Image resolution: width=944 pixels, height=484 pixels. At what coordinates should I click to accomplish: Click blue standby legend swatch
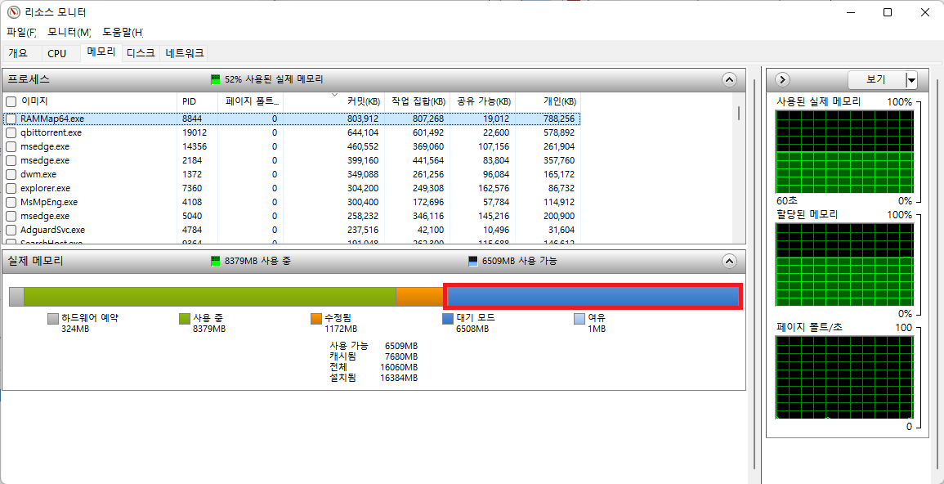coord(447,319)
